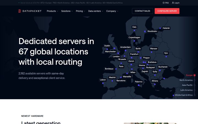Expand the Data centers menu chevron
The height and width of the screenshot is (124, 198).
coord(102,11)
